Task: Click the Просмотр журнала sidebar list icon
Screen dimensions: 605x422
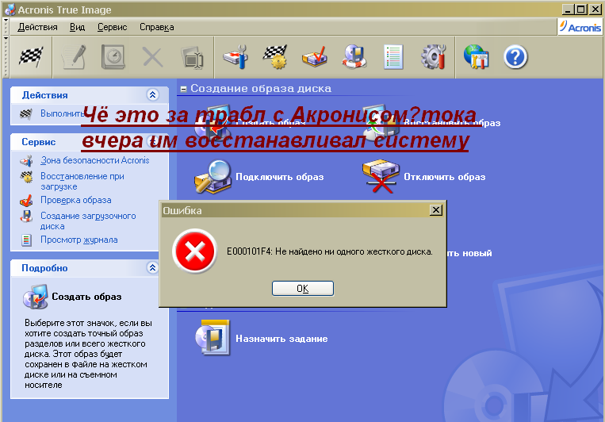Action: tap(26, 240)
